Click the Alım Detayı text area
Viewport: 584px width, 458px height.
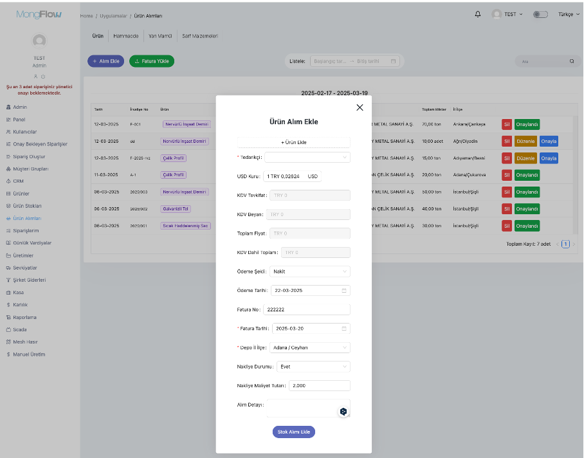(x=308, y=408)
